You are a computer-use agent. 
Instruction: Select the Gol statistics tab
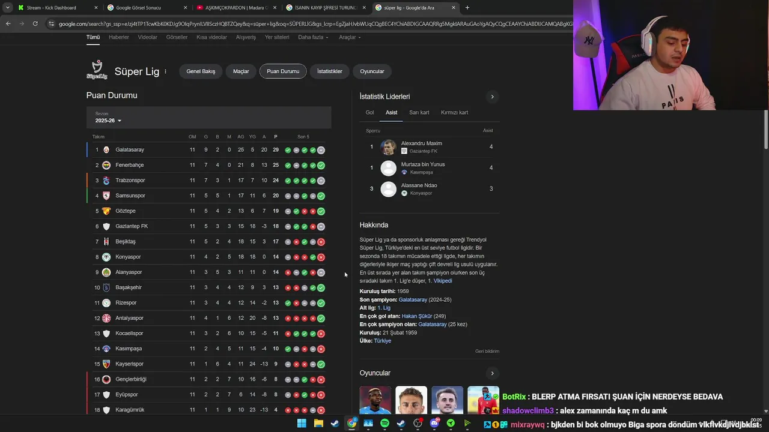point(369,112)
